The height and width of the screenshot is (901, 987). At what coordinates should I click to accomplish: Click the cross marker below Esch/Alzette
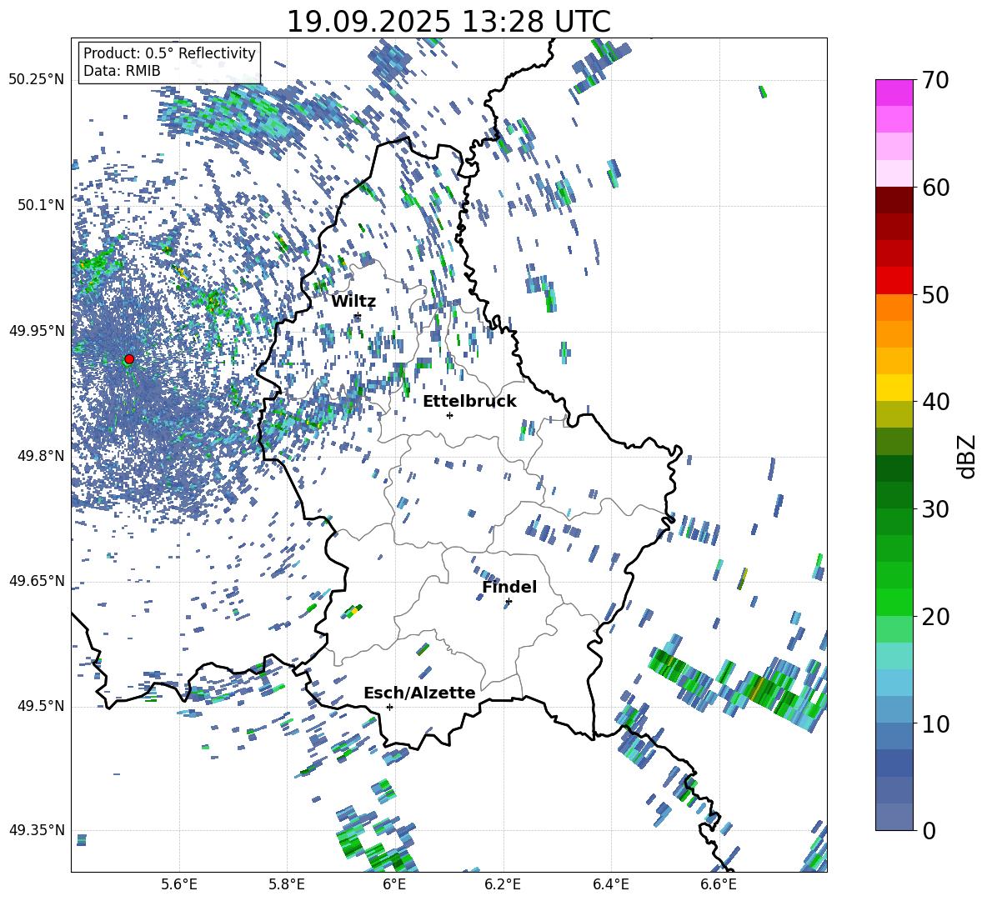389,707
